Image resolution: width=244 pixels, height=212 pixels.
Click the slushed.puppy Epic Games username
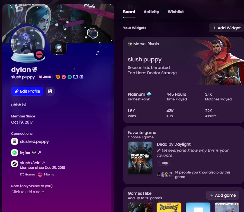pos(34,141)
